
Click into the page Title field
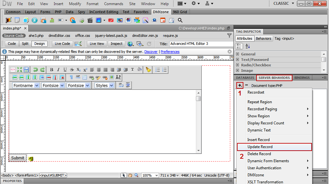pyautogui.click(x=201, y=44)
